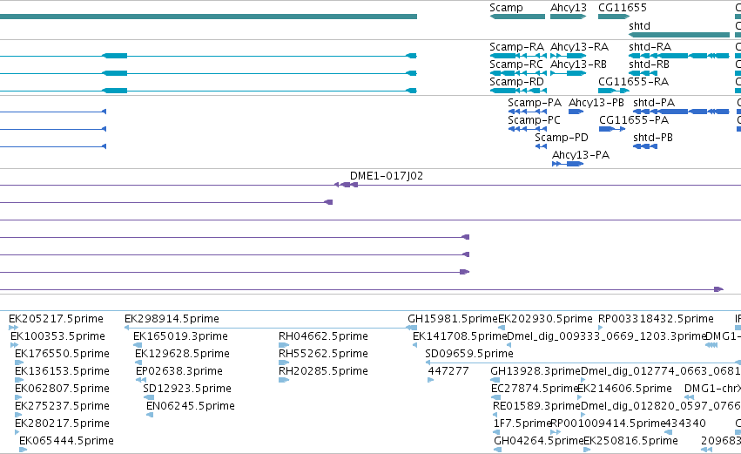This screenshot has height=454, width=741.
Task: Open EST EN06245.5prime
Action: [191, 406]
